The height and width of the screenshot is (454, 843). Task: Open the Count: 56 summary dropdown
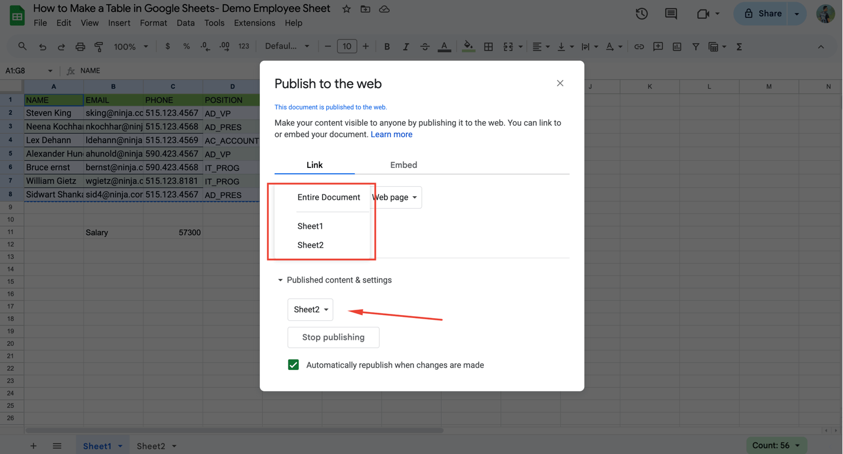(776, 445)
